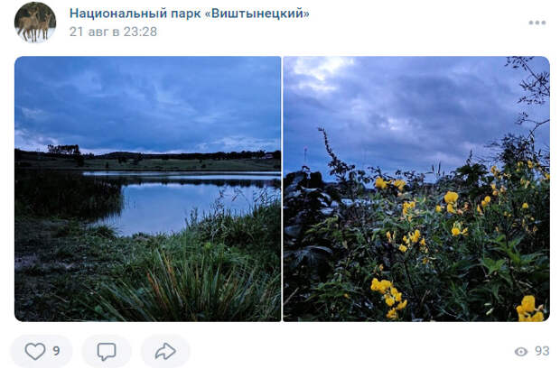Viewport: 560px width, 378px height.
Task: Open the Национальный парк «Виштынецкий» page link
Action: (190, 14)
